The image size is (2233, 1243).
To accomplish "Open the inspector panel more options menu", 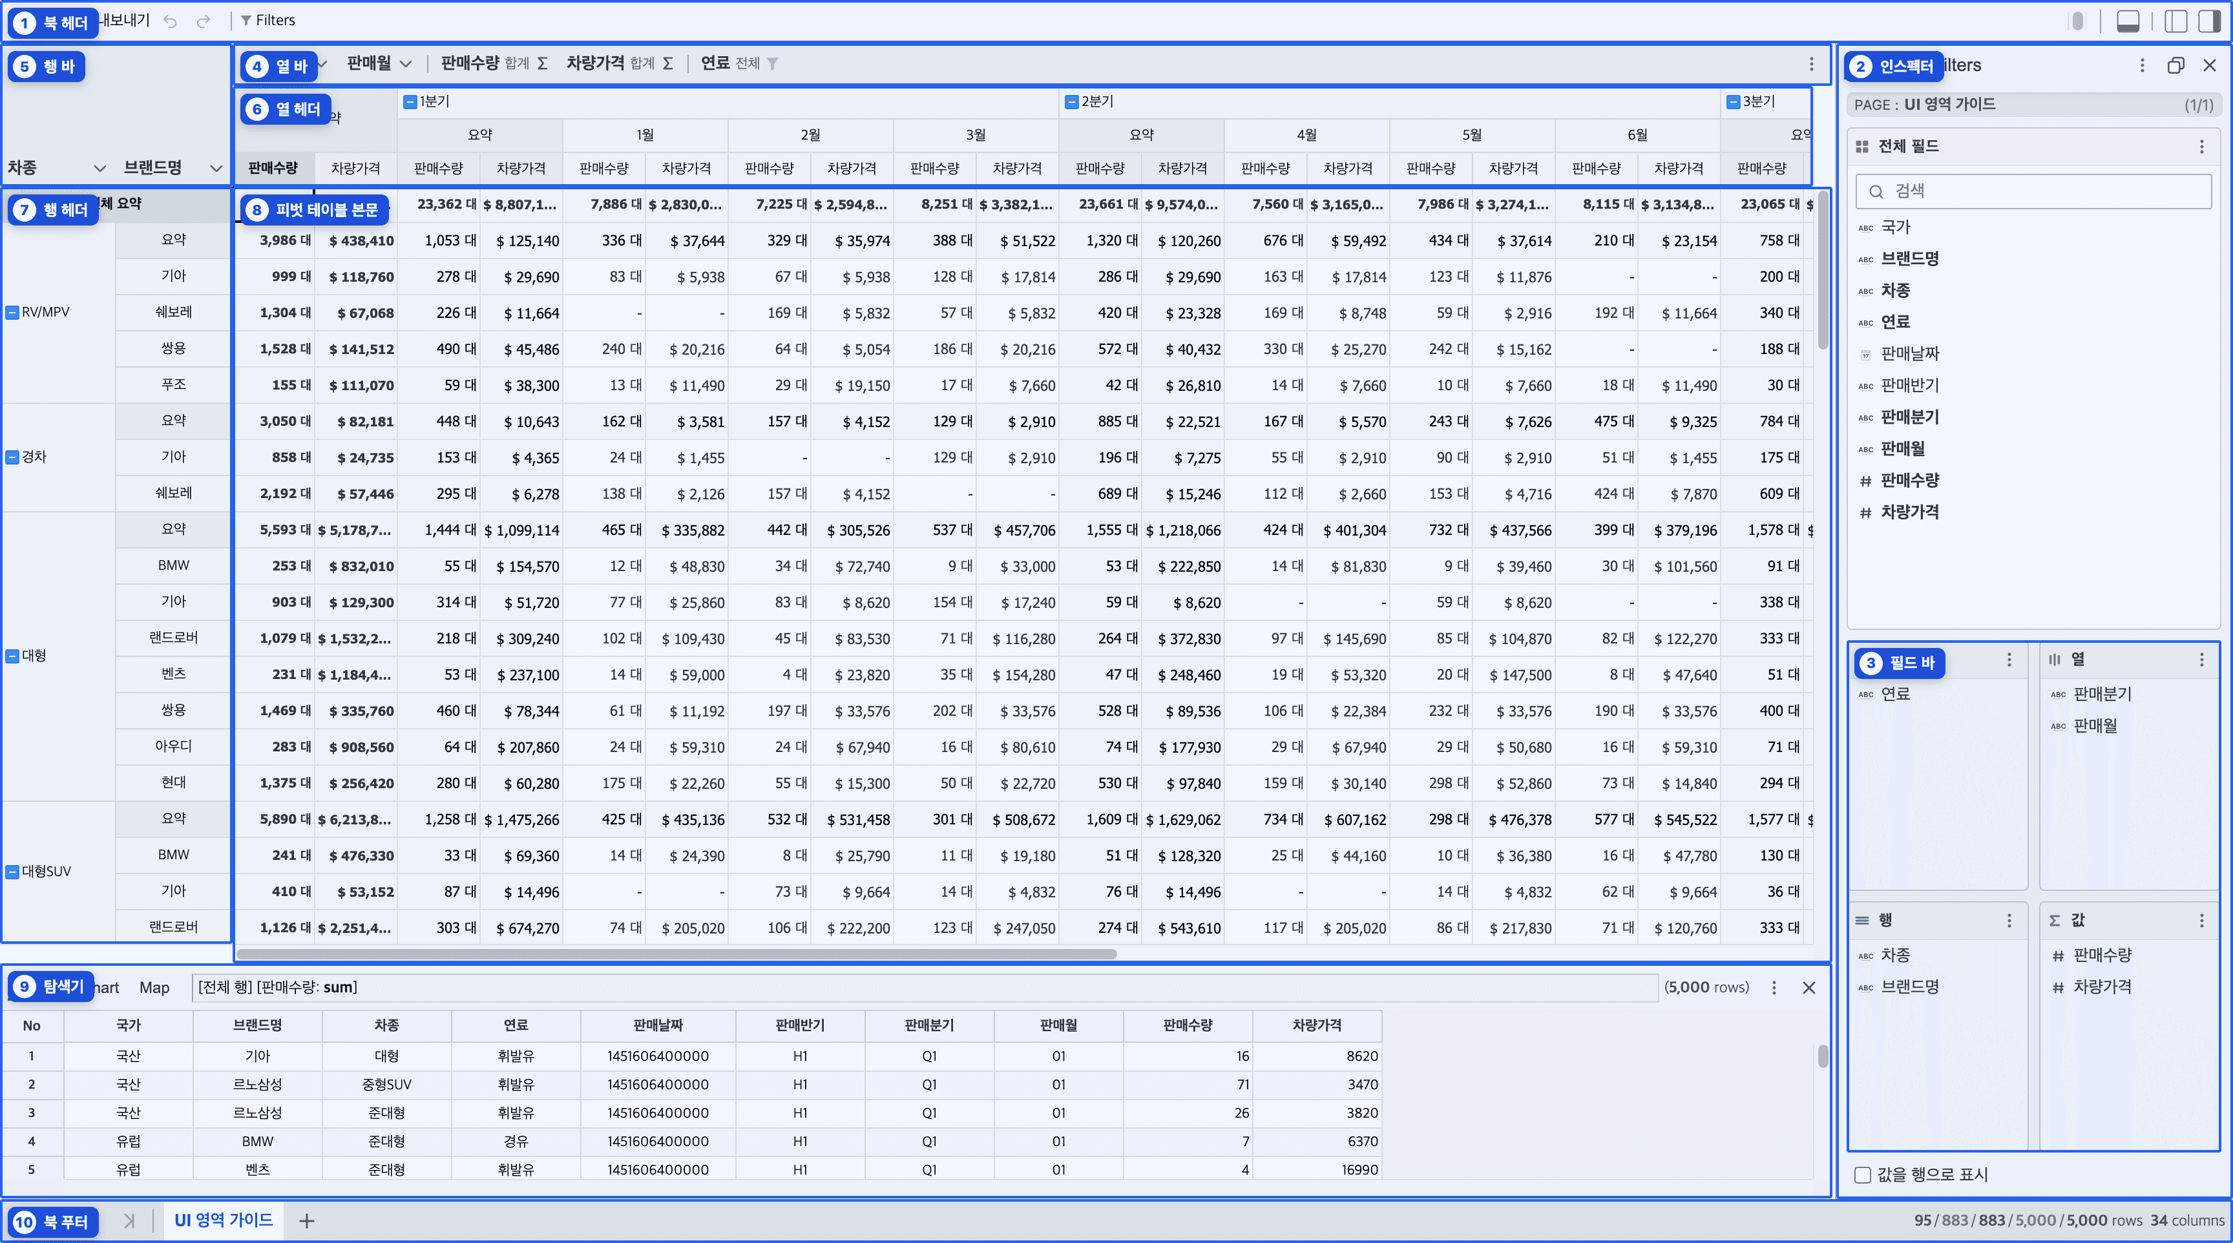I will (x=2142, y=66).
